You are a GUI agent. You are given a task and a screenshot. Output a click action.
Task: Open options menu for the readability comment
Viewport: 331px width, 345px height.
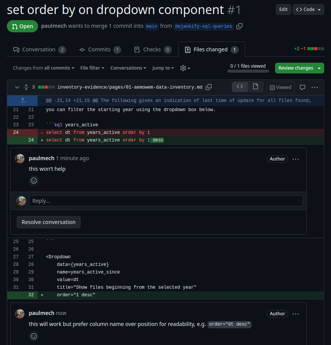[296, 314]
